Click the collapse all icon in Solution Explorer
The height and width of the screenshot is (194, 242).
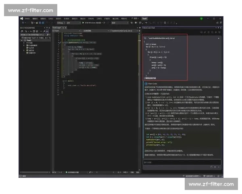(x=34, y=31)
